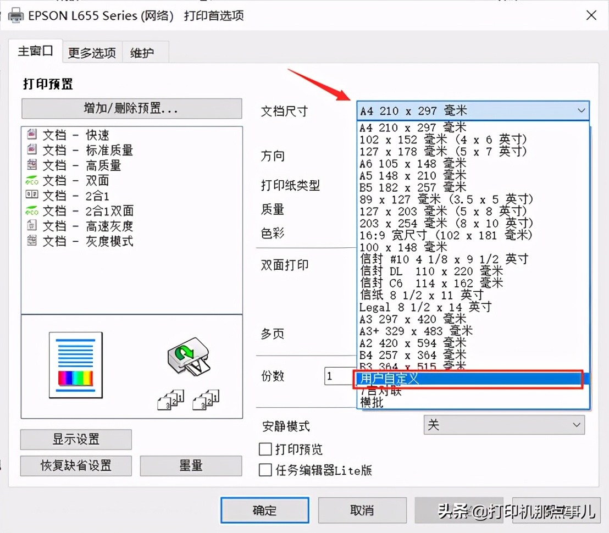Select the "文档 - 标准质量" preset icon
Viewport: 609px width, 533px height.
(x=32, y=150)
